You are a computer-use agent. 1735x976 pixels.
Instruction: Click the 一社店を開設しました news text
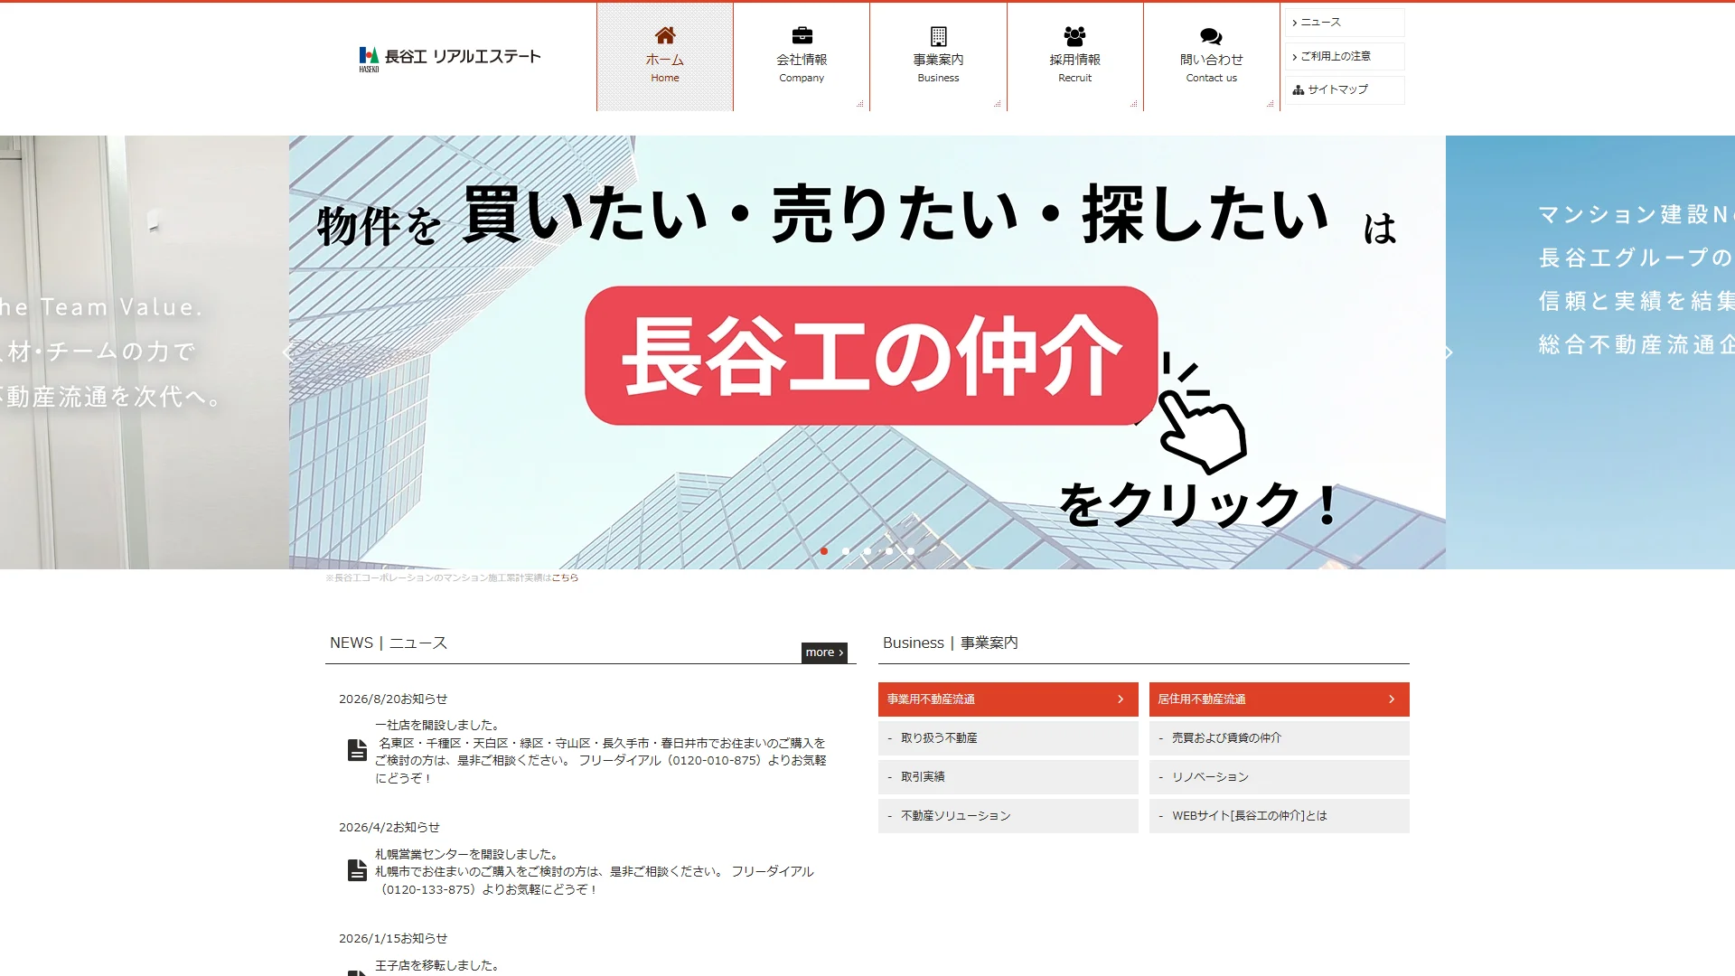pyautogui.click(x=438, y=726)
